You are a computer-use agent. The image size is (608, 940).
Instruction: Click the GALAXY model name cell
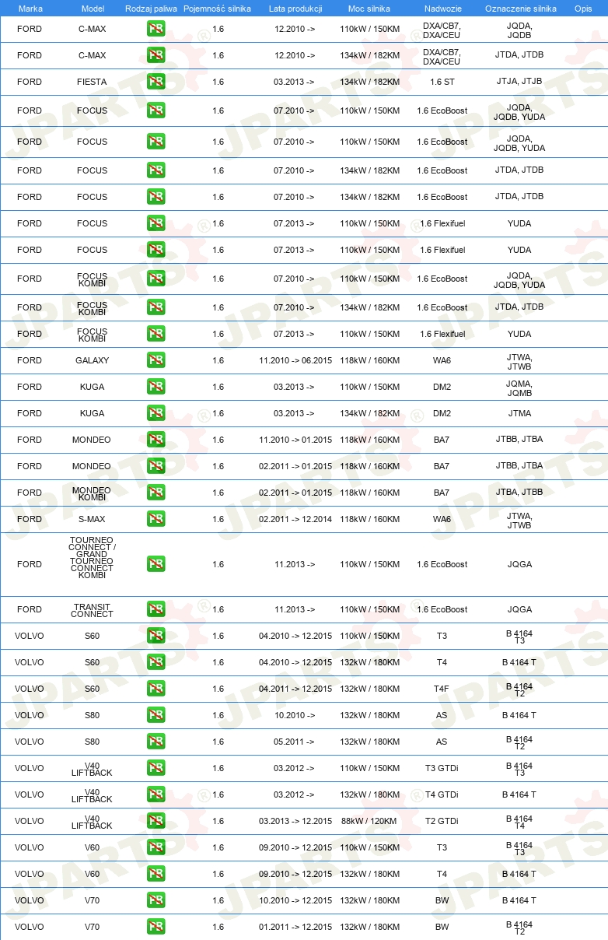92,360
